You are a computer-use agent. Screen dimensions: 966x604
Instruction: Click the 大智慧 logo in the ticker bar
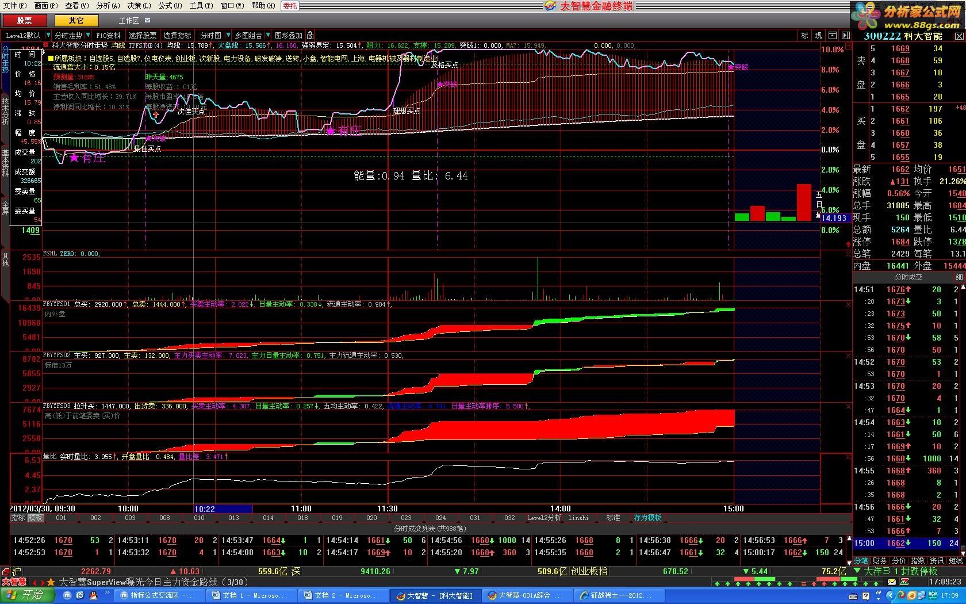pos(14,582)
